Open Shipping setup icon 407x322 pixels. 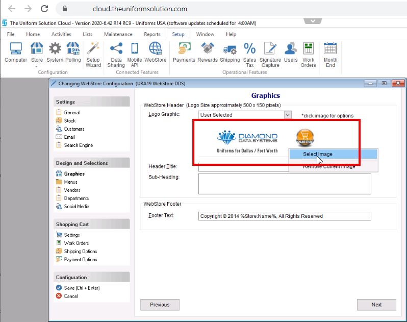click(x=230, y=53)
